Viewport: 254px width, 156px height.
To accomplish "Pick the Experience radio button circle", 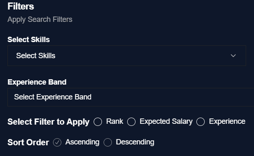I will point(201,122).
